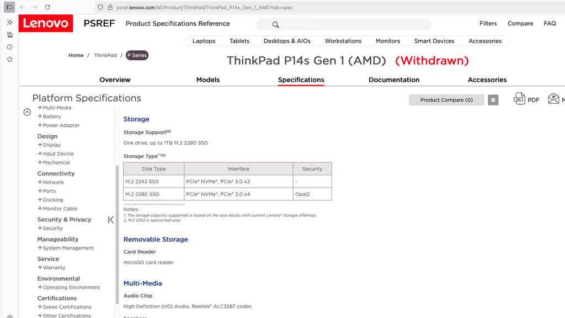Expand Other Certifications item
Viewport: 565px width, 318px height.
(x=65, y=315)
